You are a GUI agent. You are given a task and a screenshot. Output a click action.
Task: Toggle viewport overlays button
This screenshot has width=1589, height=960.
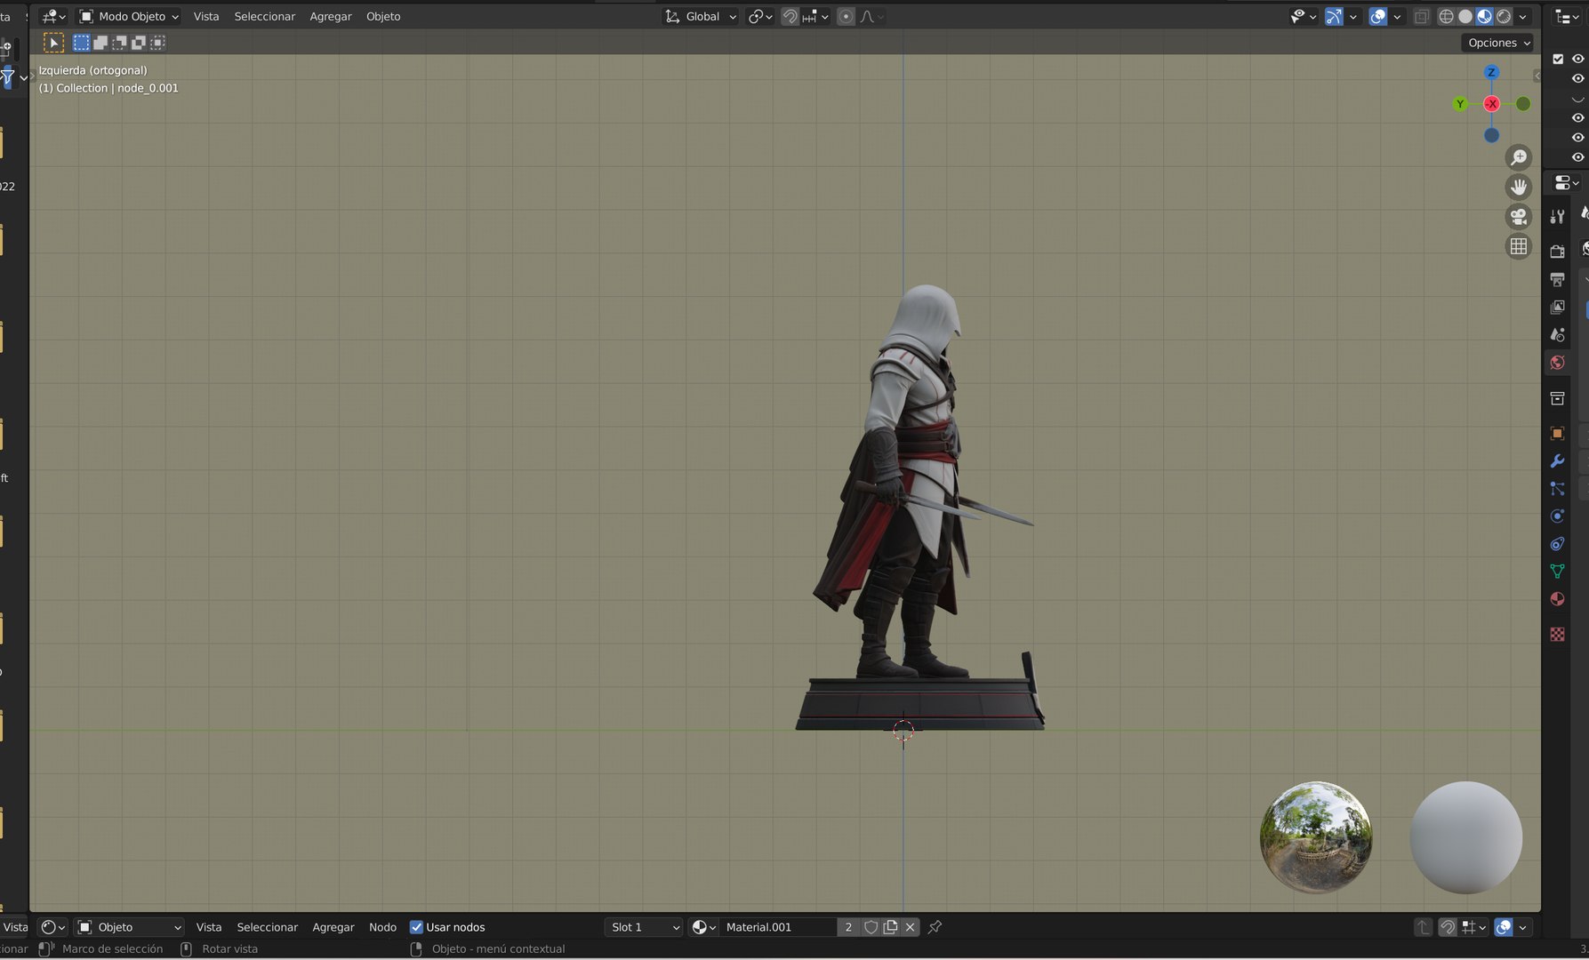click(x=1377, y=17)
